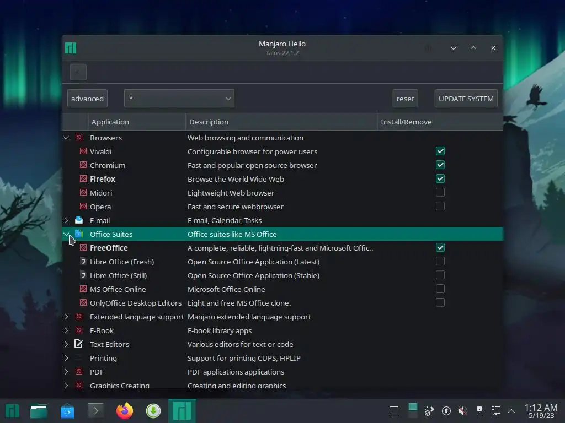Click the Manjaro Hello taskbar entry

(x=182, y=411)
